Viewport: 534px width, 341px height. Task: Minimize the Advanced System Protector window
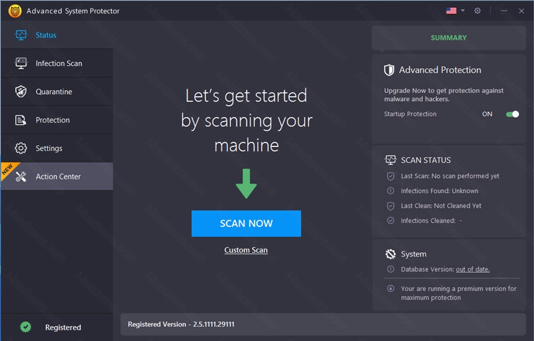(504, 11)
